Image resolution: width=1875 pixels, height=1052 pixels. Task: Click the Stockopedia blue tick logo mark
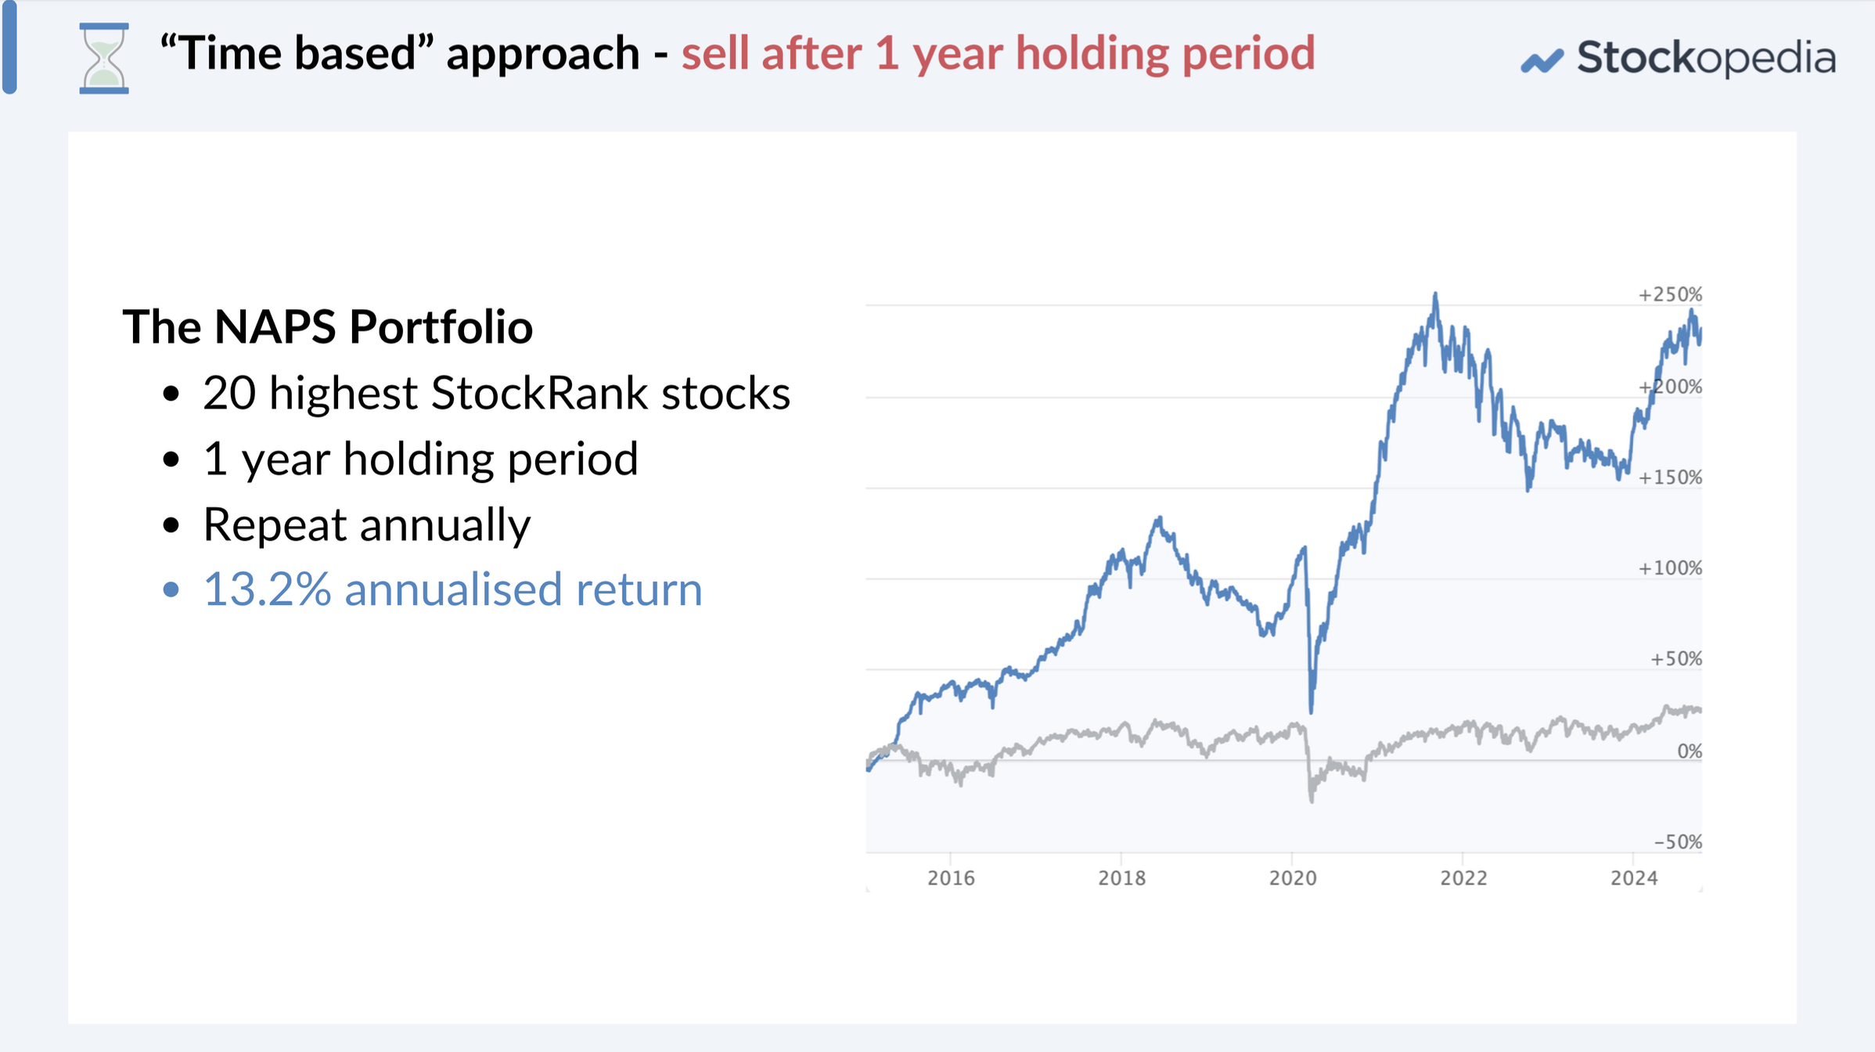pyautogui.click(x=1542, y=61)
